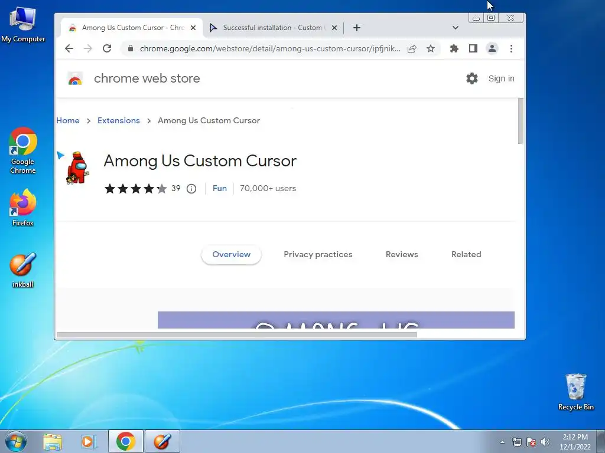Click the Among Us promo banner image
This screenshot has height=453, width=605.
336,320
